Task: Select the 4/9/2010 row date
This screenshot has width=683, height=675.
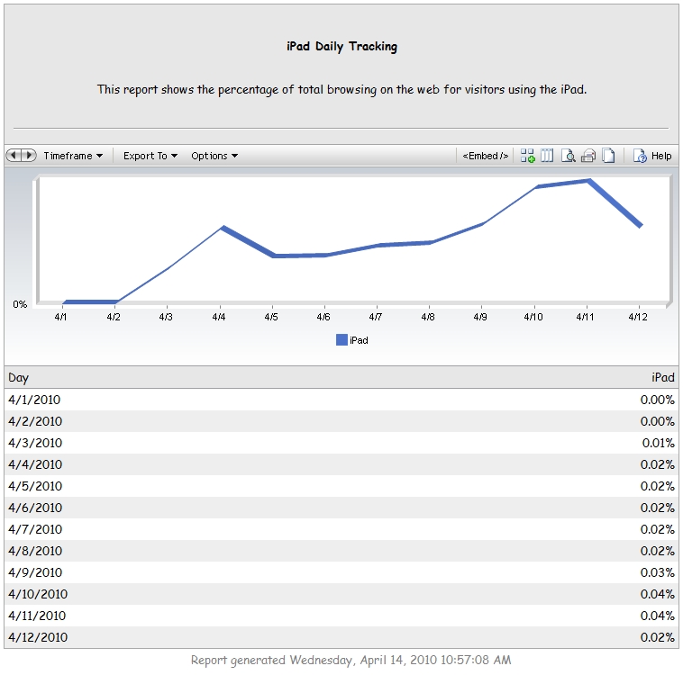Action: click(35, 572)
